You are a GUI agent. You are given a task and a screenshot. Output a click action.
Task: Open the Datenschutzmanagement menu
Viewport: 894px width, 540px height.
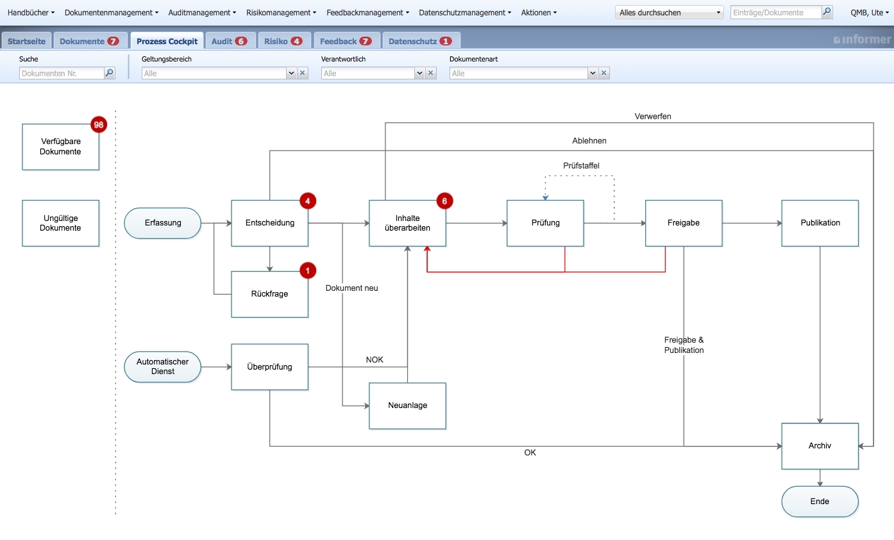(465, 13)
